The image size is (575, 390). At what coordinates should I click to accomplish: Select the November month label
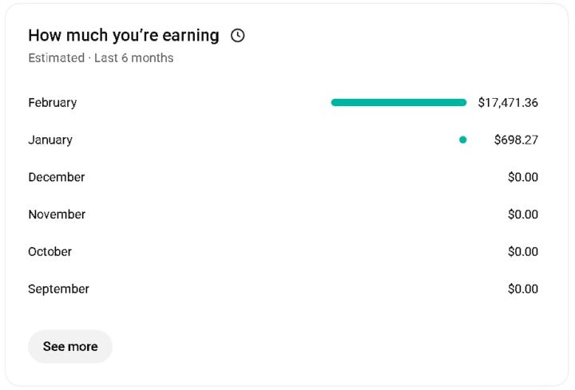click(57, 215)
